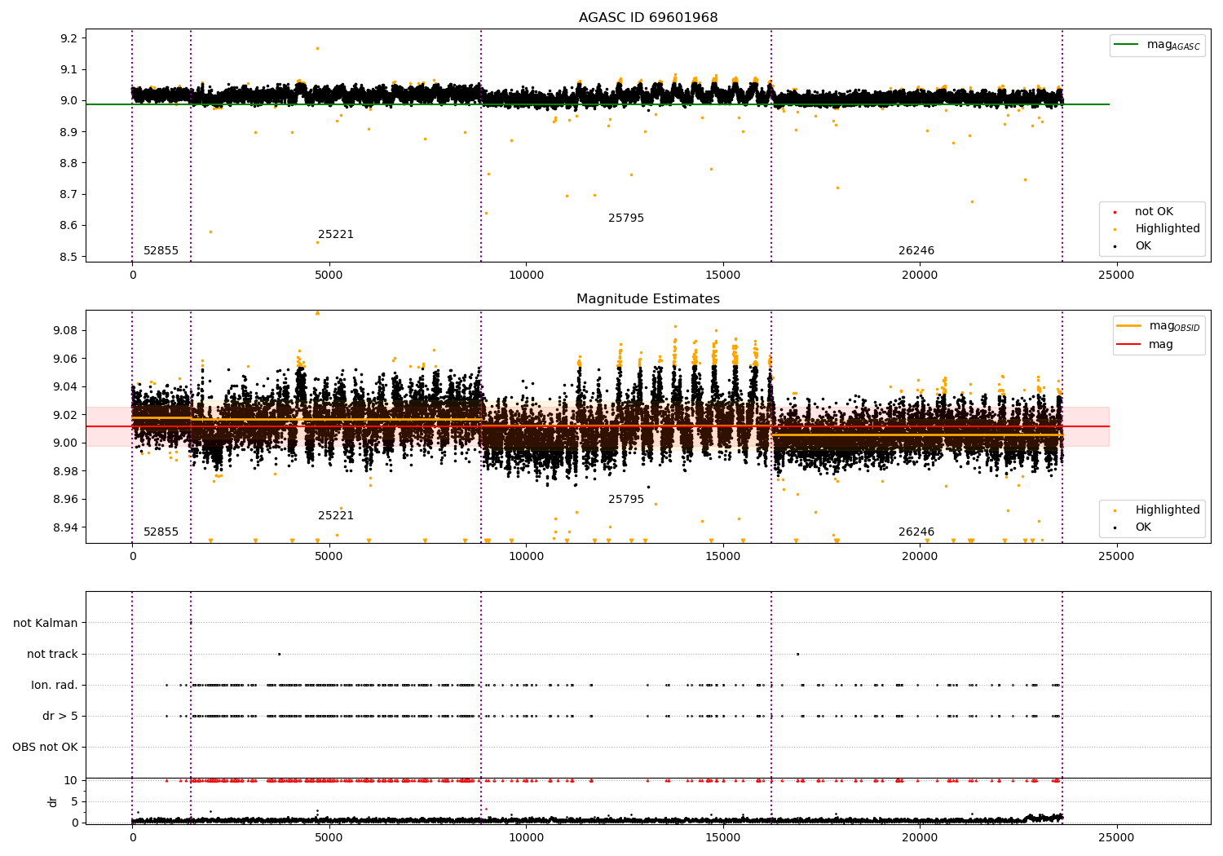Click the obsid label 26246 in the top plot
1223x856 pixels.
916,251
